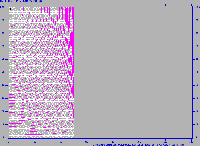Click the black point marker inside the cavity
This screenshot has height=146, width=200.
pos(10,9)
